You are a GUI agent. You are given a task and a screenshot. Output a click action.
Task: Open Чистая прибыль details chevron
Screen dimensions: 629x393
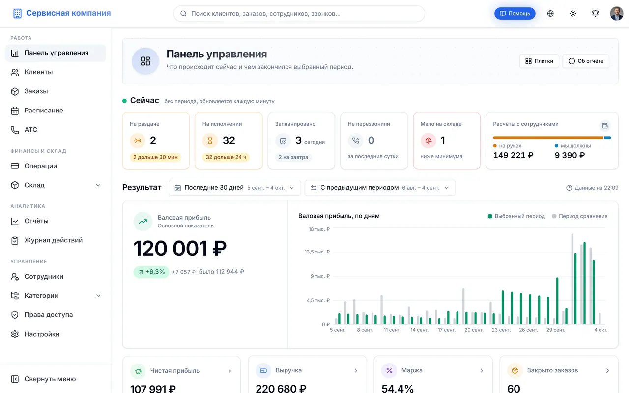[x=229, y=371]
